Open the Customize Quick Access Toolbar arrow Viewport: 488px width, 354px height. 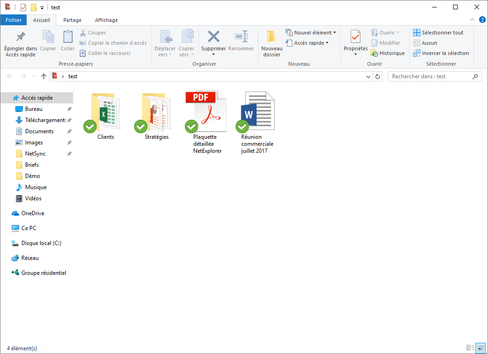[x=42, y=7]
